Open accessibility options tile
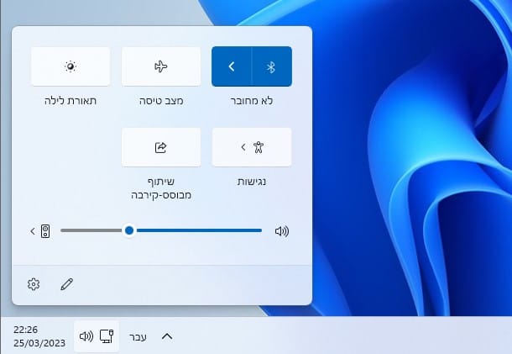 pyautogui.click(x=252, y=147)
